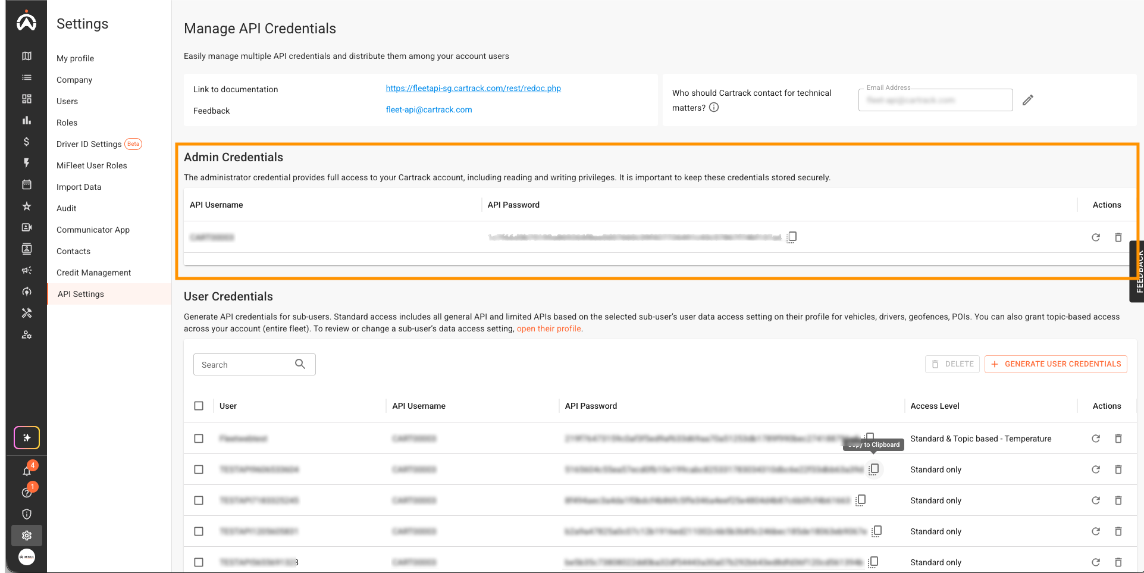
Task: Delete the admin credential using trash icon
Action: pyautogui.click(x=1118, y=237)
